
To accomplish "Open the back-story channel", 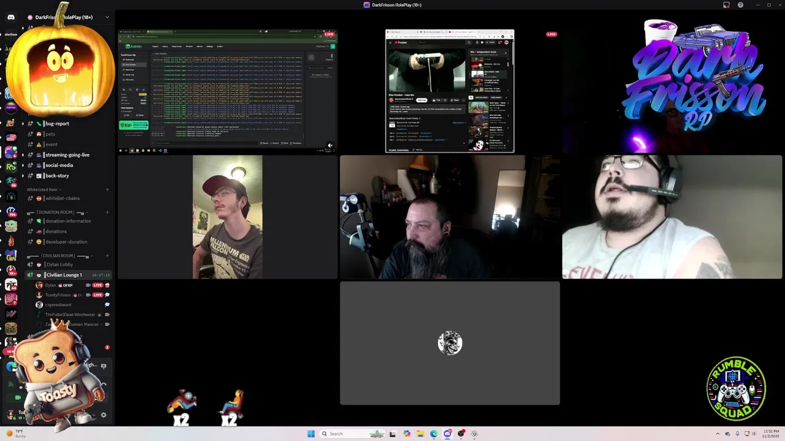I will pyautogui.click(x=67, y=176).
